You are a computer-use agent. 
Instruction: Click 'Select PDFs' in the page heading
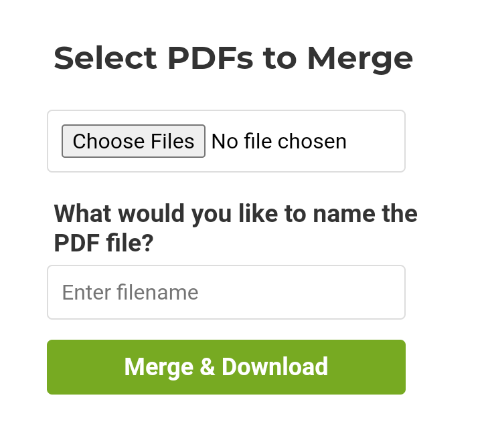point(153,58)
